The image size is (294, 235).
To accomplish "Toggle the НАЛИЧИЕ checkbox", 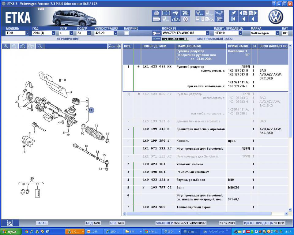I will (x=126, y=33).
